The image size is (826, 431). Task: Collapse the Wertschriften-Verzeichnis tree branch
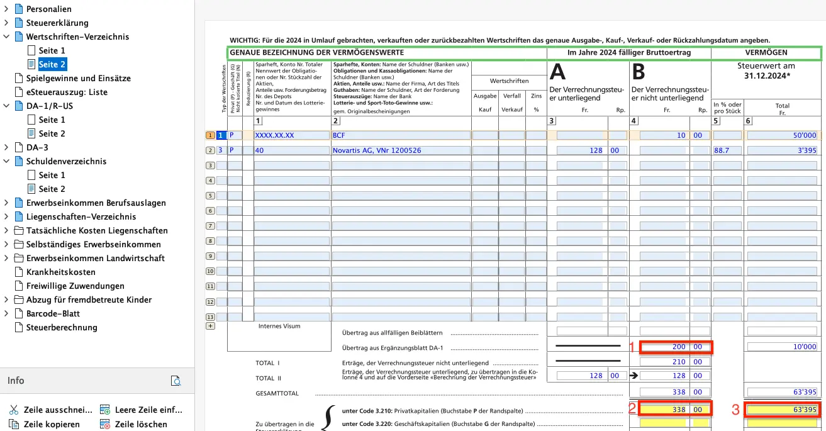(x=6, y=36)
